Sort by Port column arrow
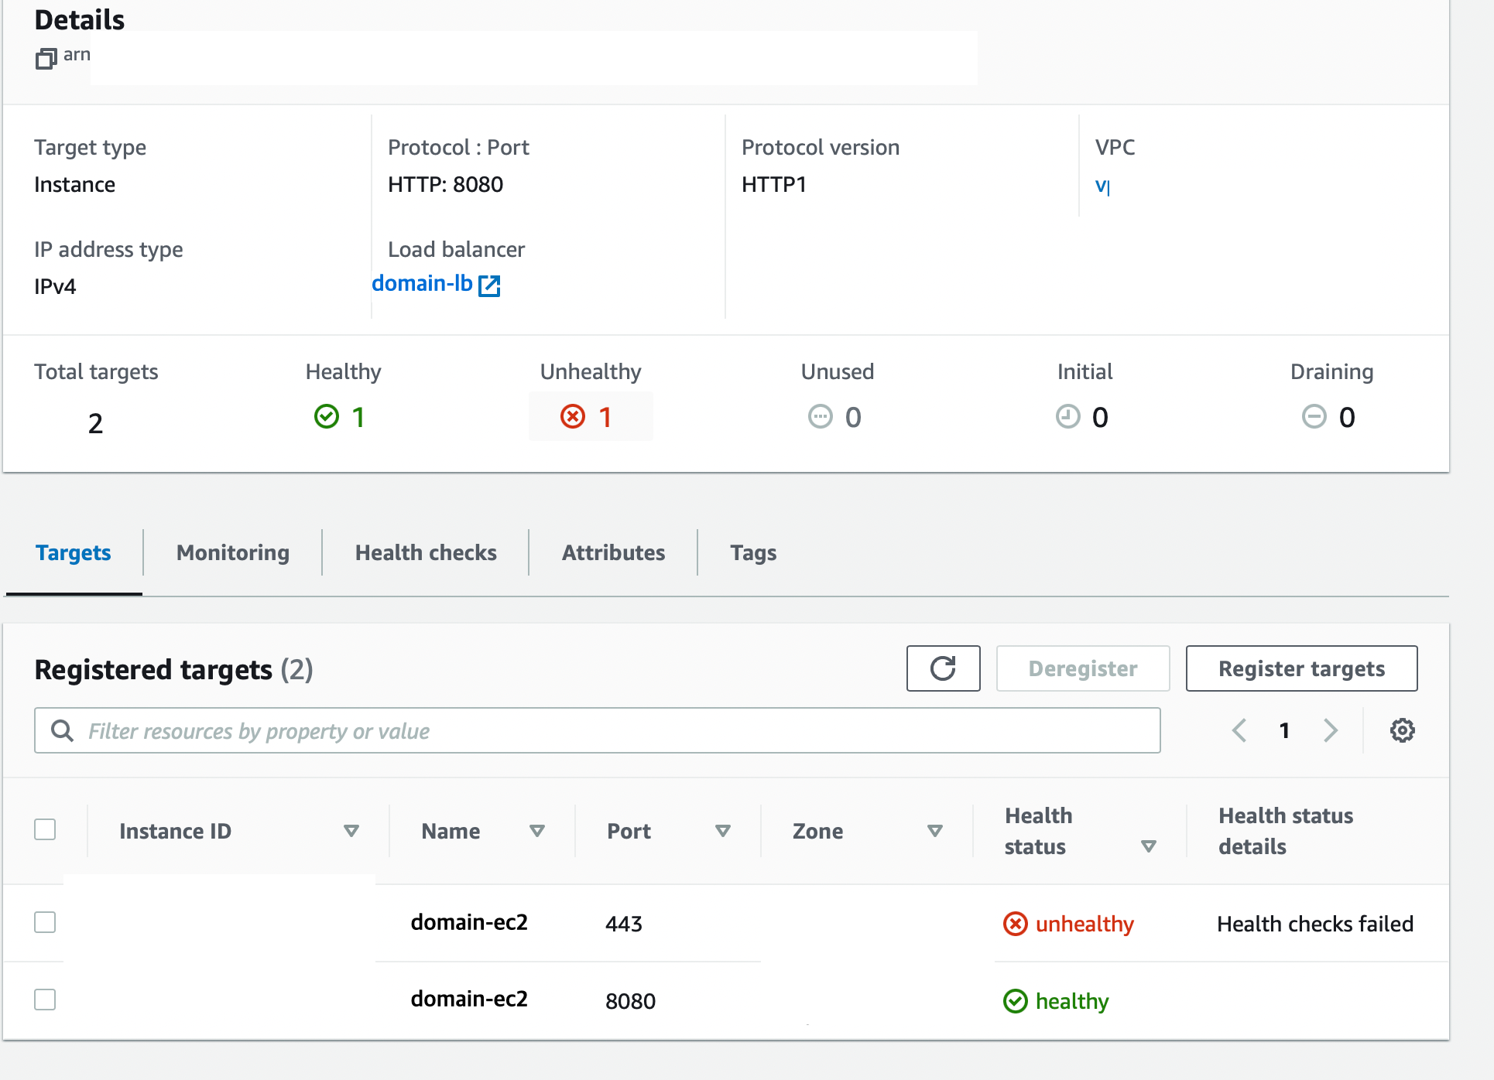 click(723, 831)
